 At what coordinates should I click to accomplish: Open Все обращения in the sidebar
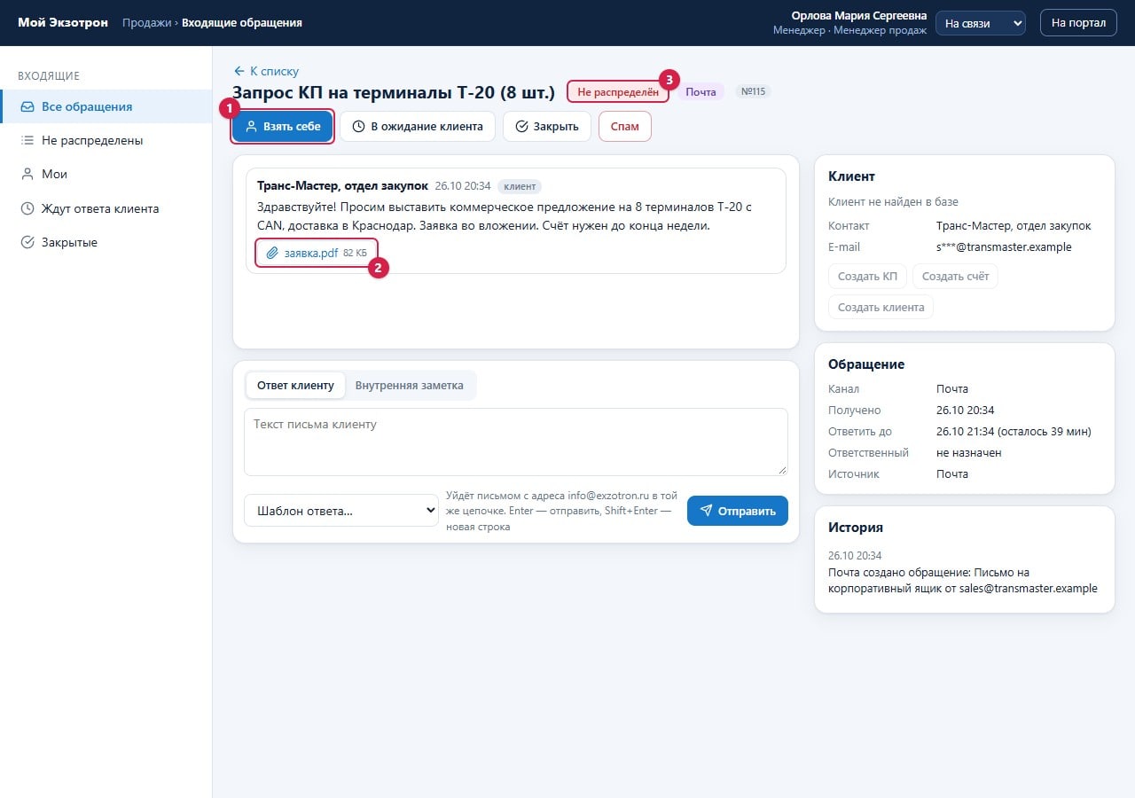click(x=106, y=106)
